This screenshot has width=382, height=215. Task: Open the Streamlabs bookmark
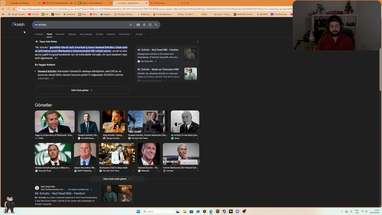point(69,14)
